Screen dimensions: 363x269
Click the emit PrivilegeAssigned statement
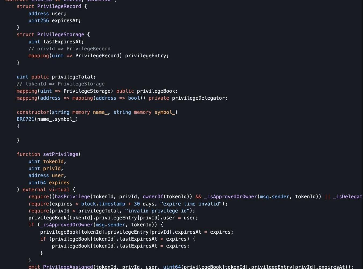click(191, 267)
